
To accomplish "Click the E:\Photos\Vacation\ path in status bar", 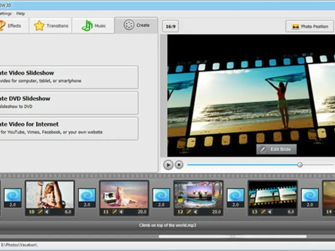I will [x=19, y=245].
